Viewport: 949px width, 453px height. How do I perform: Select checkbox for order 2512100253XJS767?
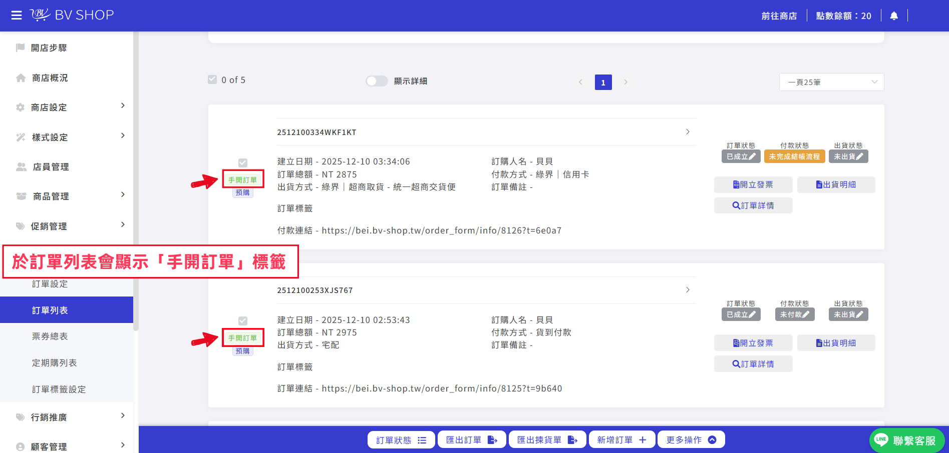(x=243, y=320)
